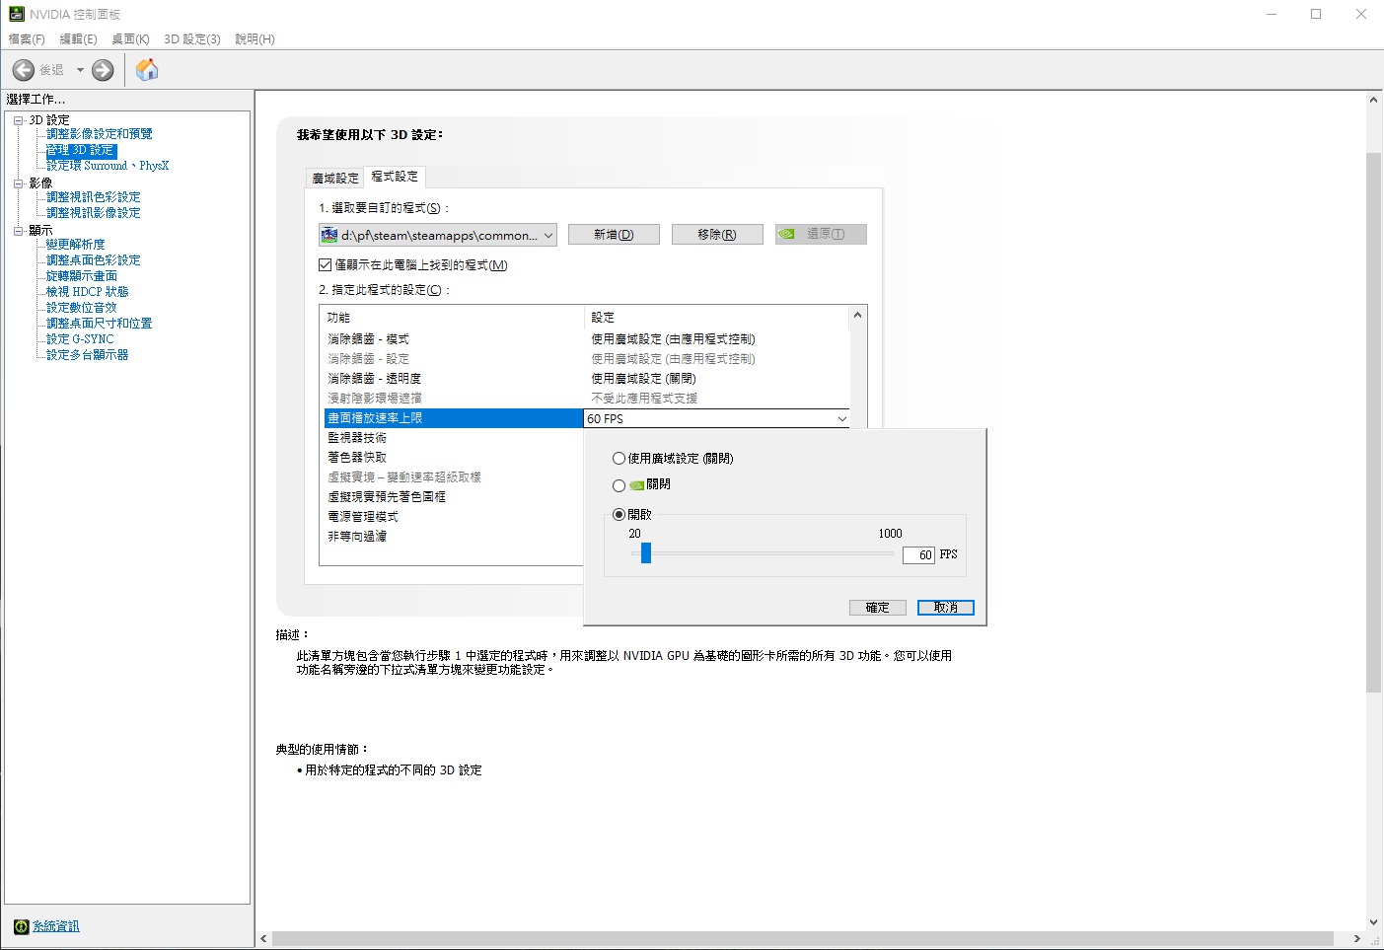
Task: Select the 非等向過濾 feature row
Action: (454, 537)
